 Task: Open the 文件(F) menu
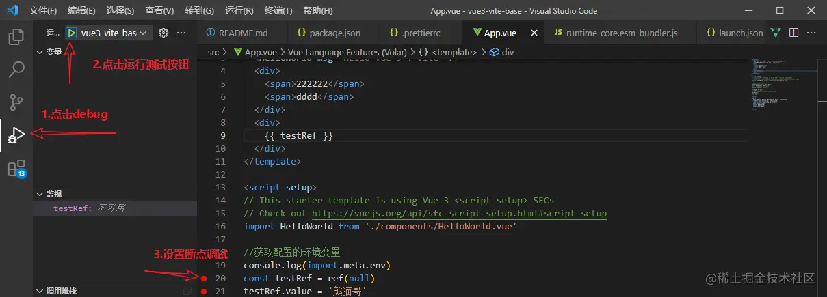click(44, 11)
